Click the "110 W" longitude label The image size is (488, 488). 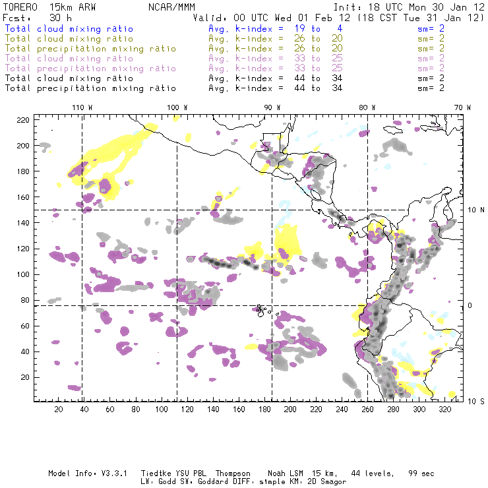click(x=82, y=107)
